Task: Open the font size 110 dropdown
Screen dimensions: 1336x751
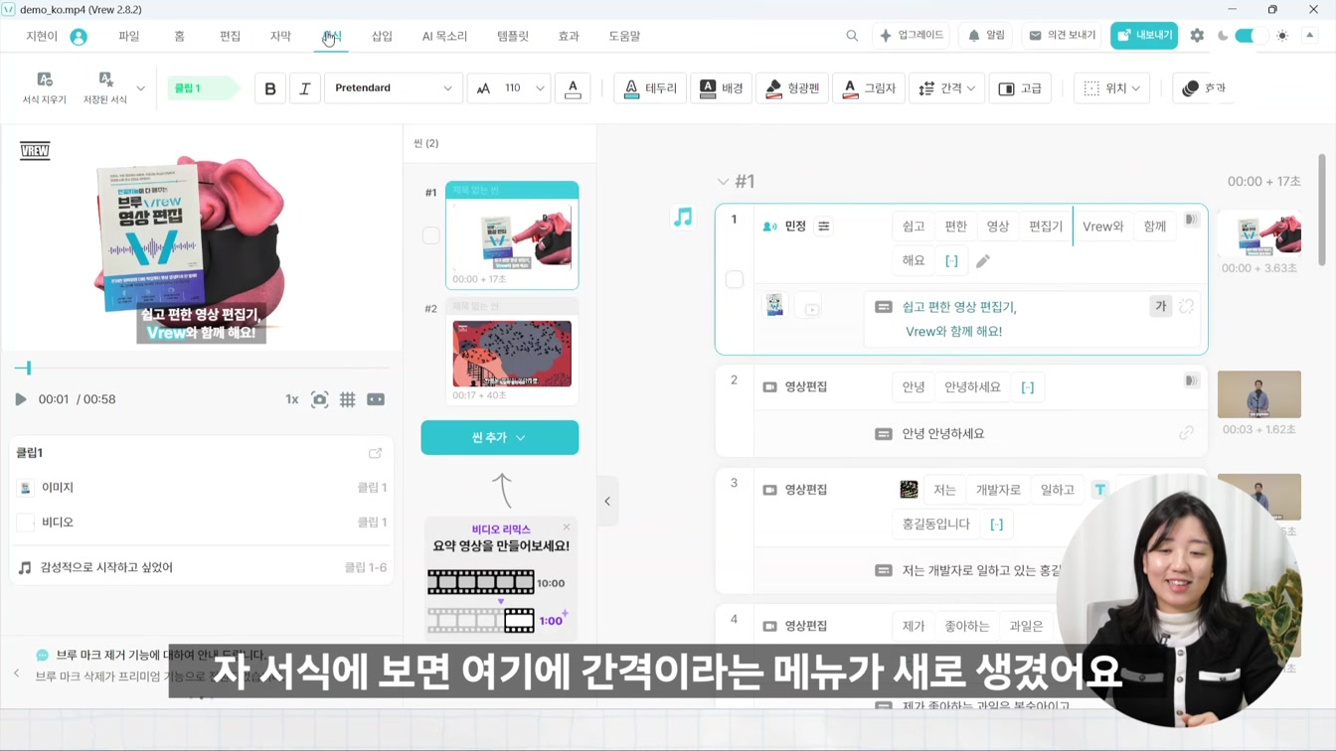Action: click(x=511, y=88)
